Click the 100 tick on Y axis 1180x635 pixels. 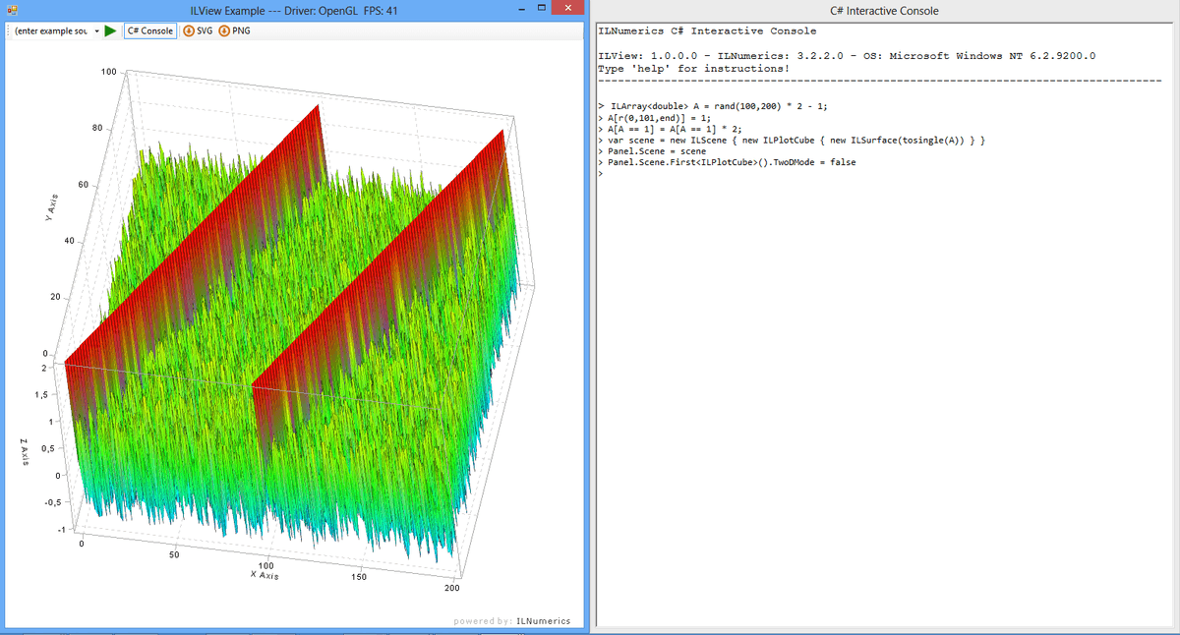coord(109,72)
